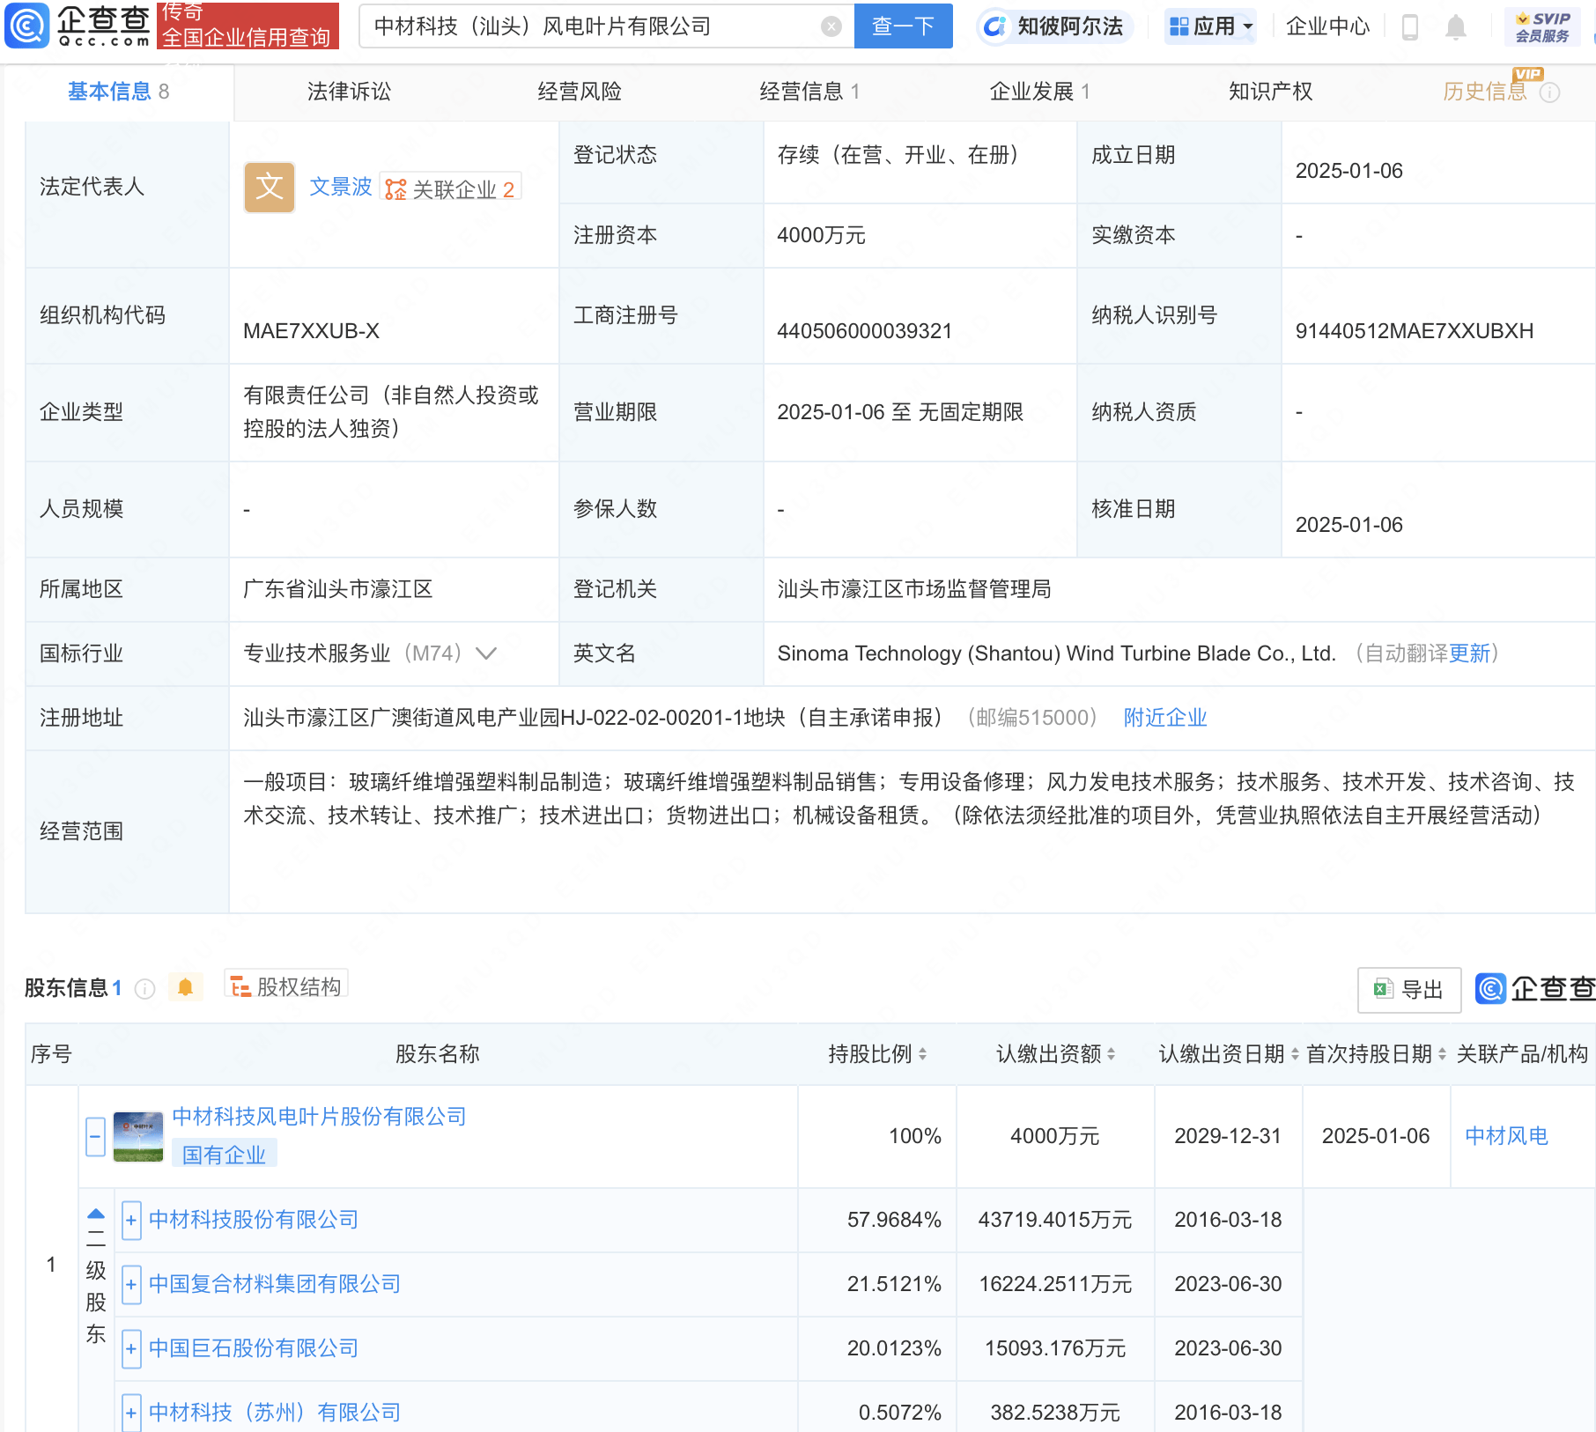Expand the 国标行业 chevron
Image resolution: width=1596 pixels, height=1432 pixels.
pyautogui.click(x=485, y=653)
